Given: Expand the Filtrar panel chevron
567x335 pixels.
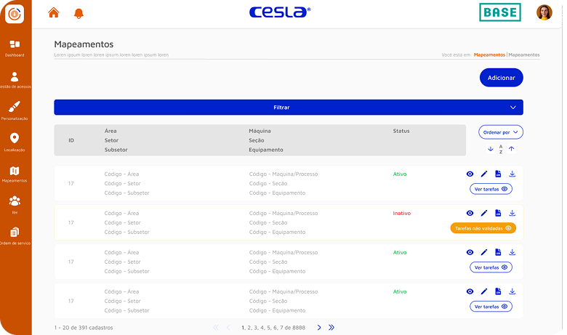Looking at the screenshot, I should click(x=512, y=108).
